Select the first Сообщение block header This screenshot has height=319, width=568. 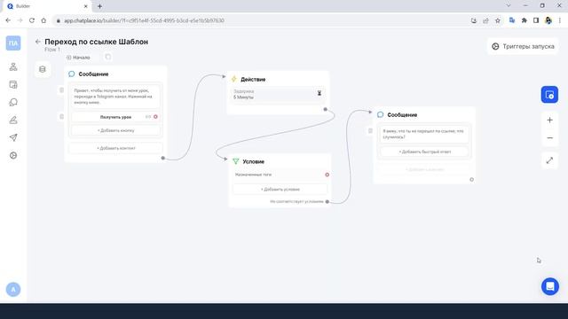click(93, 74)
